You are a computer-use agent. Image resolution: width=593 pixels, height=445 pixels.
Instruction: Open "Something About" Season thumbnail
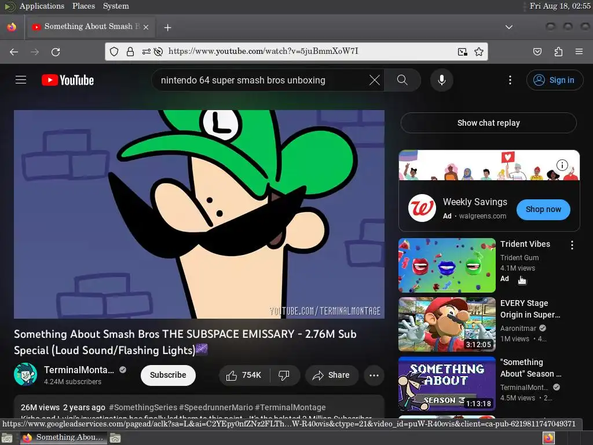coord(446,384)
